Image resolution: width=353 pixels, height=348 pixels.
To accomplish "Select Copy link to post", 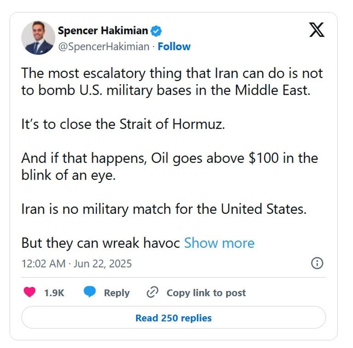I will (206, 293).
